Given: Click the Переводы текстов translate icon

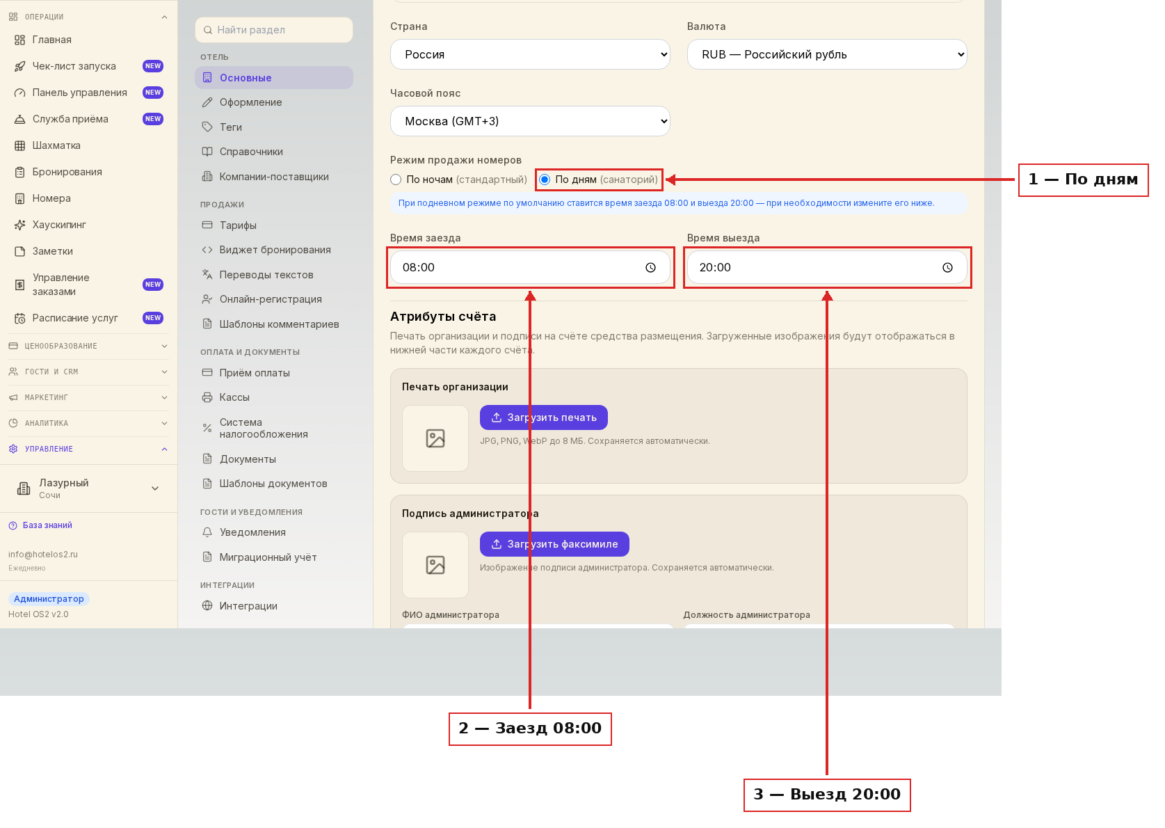Looking at the screenshot, I should [207, 274].
